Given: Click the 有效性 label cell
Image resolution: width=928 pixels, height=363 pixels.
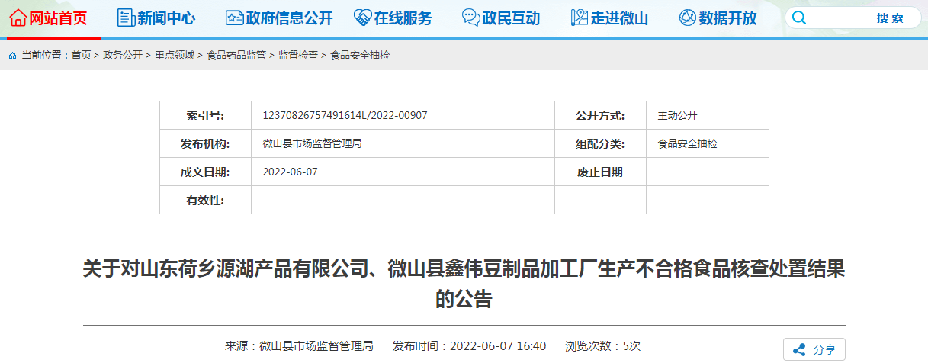Looking at the screenshot, I should coord(205,201).
